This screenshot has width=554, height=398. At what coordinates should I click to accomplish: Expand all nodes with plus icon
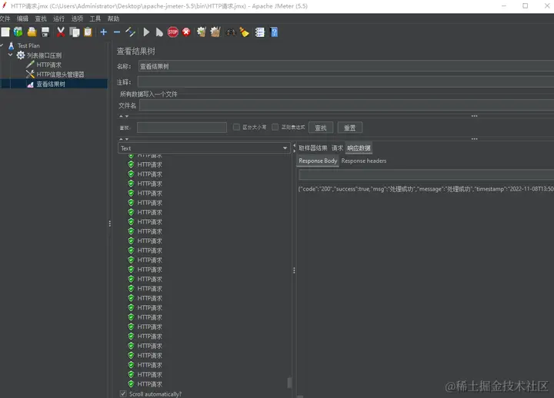coord(104,32)
